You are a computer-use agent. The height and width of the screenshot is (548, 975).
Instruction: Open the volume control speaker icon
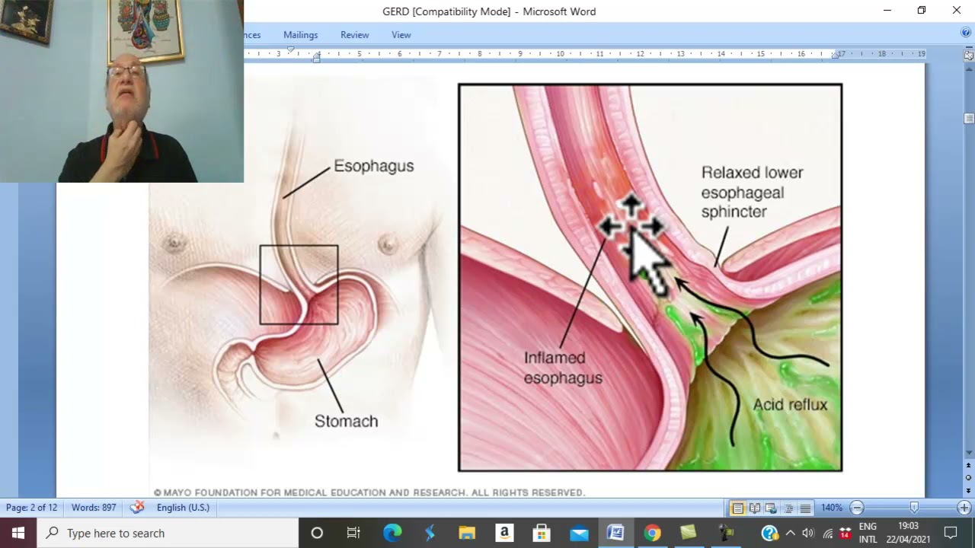tap(807, 533)
